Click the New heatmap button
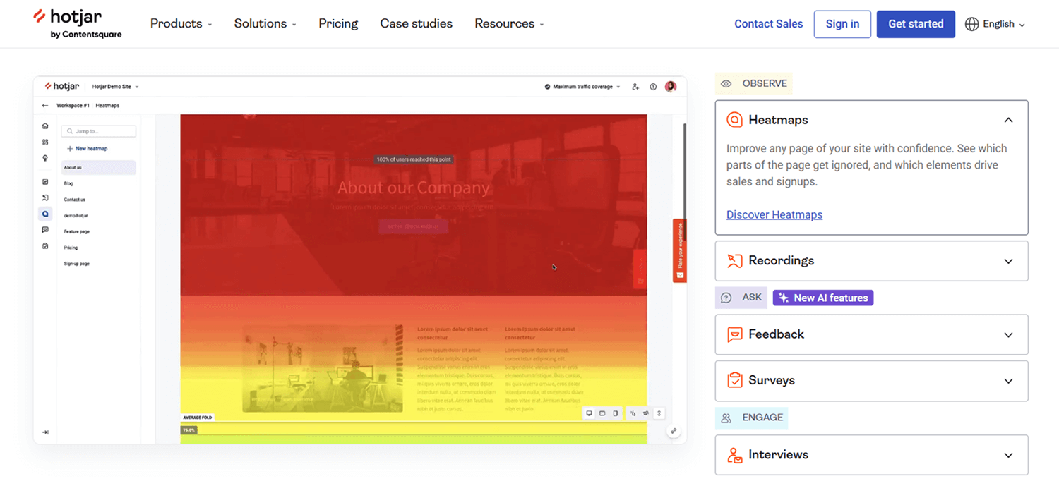Viewport: 1059px width, 493px height. [x=87, y=149]
